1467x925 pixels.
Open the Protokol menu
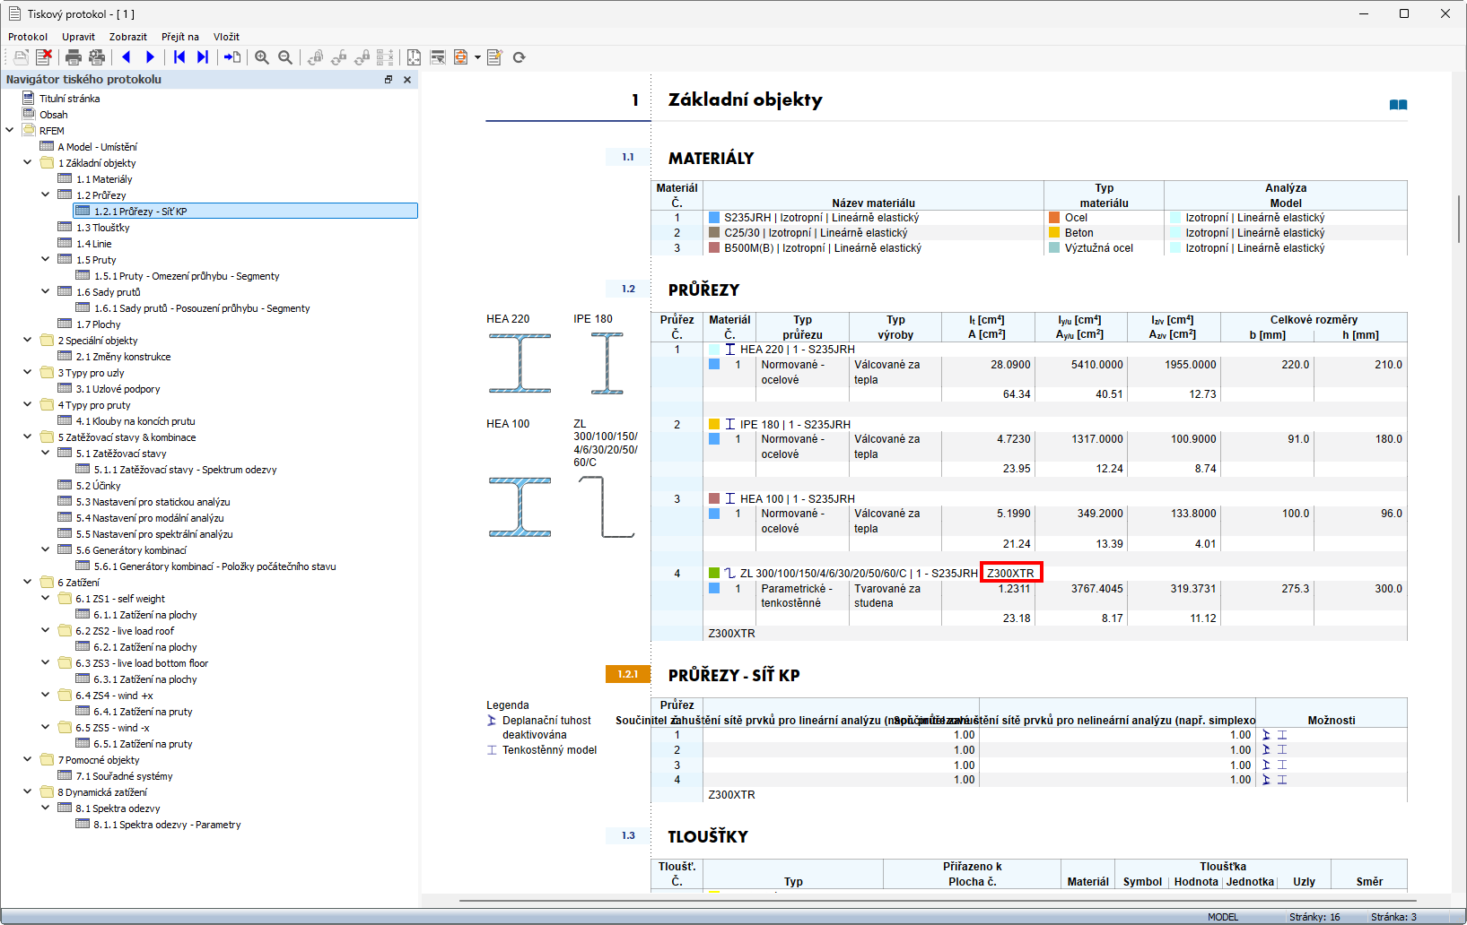click(x=27, y=36)
